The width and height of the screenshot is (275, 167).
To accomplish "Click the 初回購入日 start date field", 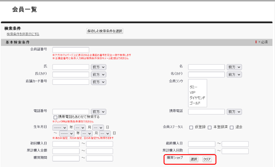I will pyautogui.click(x=66, y=144).
